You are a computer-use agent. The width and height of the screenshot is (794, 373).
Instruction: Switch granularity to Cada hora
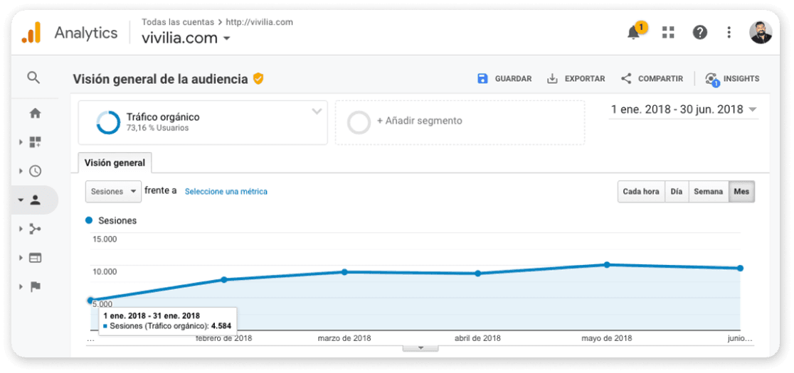pos(641,192)
